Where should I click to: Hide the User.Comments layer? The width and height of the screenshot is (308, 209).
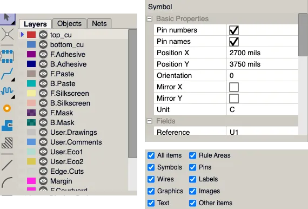(43, 142)
